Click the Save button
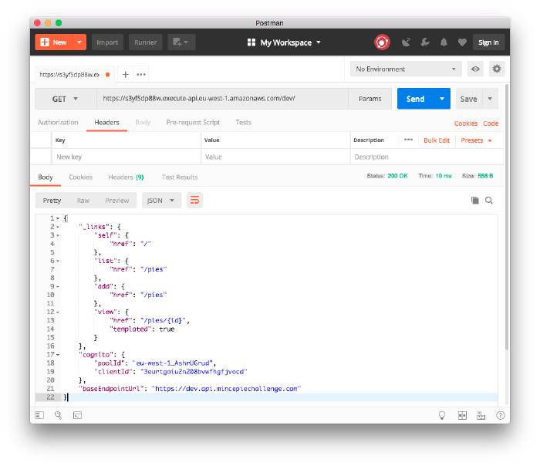 coord(469,99)
